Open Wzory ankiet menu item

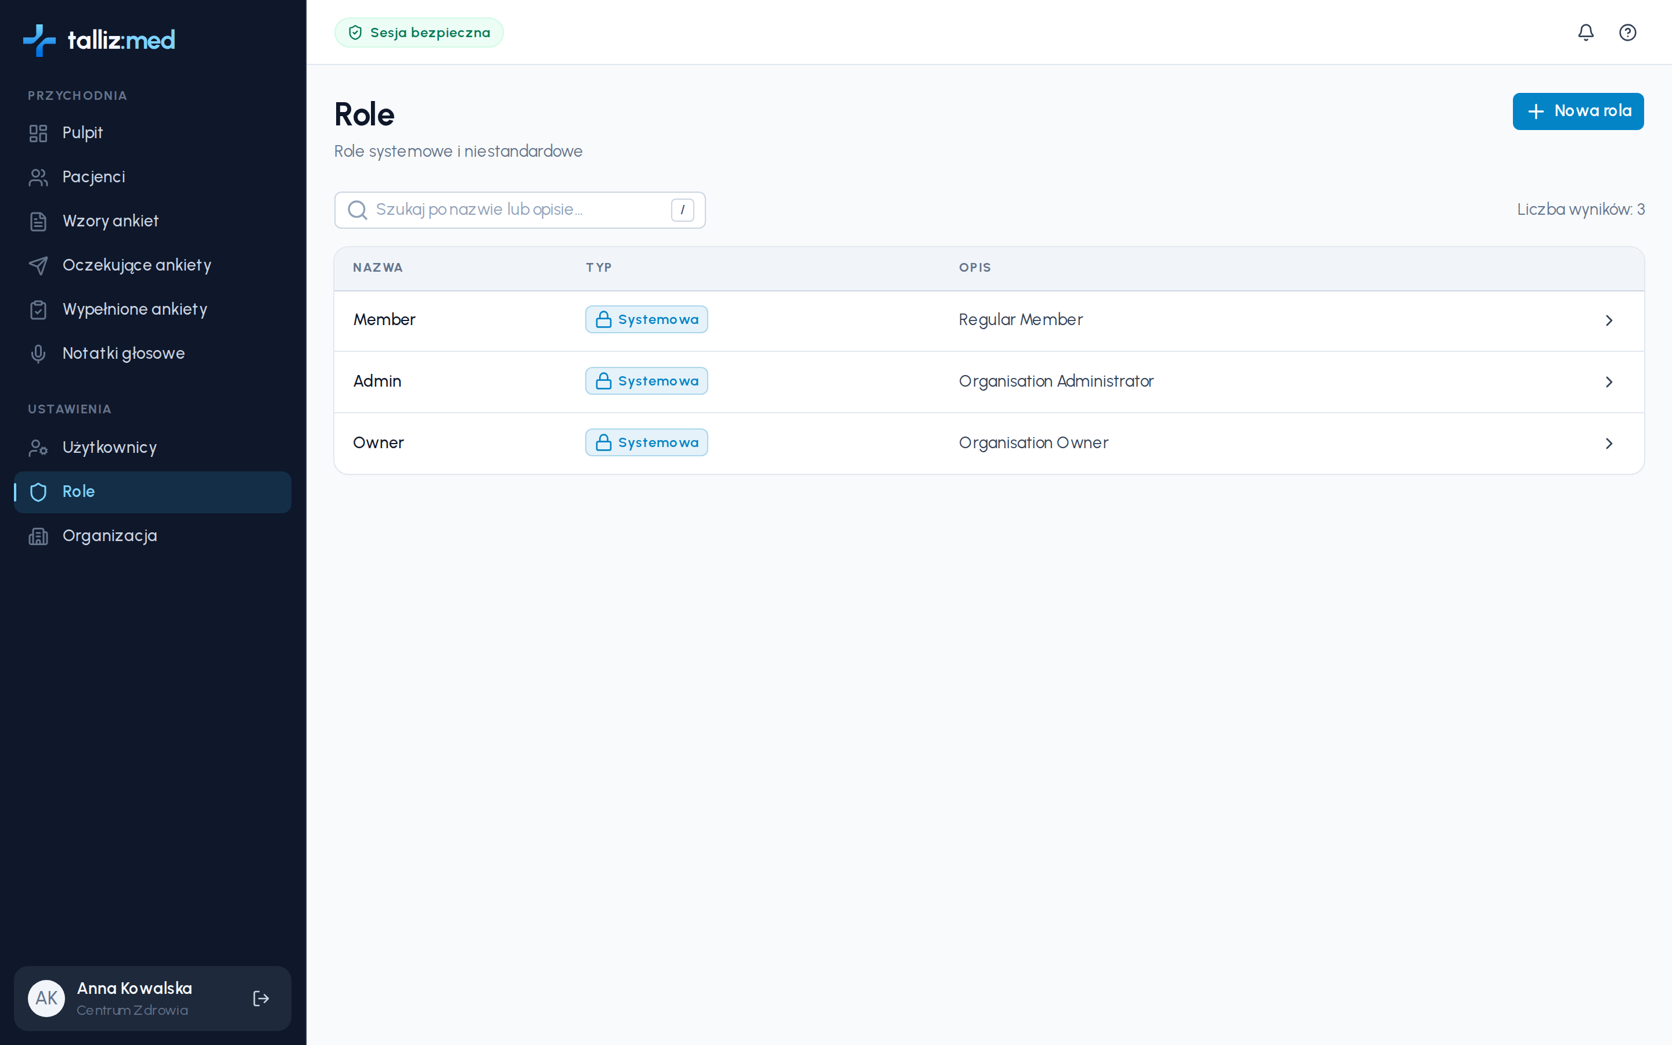152,221
